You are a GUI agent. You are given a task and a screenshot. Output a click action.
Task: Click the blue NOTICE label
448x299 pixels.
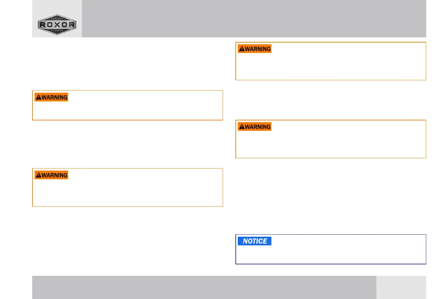click(x=255, y=241)
